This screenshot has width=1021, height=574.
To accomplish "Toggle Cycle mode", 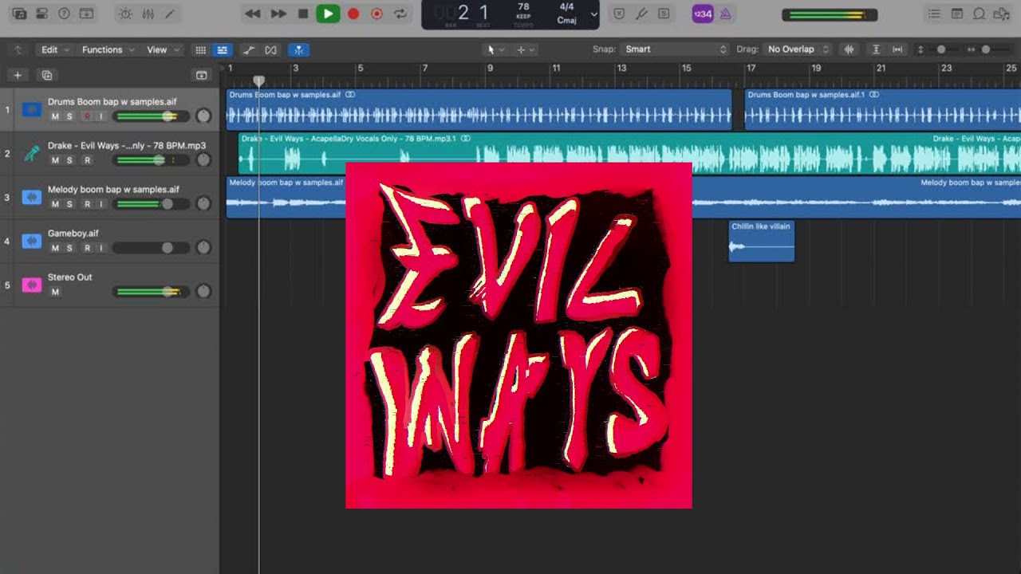I will (400, 14).
